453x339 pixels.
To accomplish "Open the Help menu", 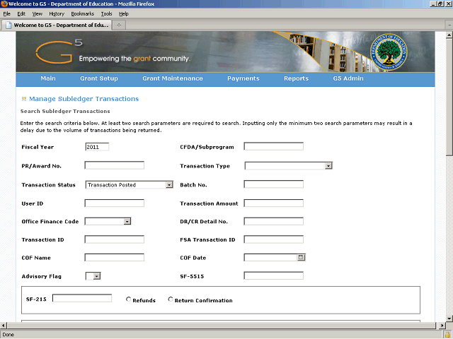I will (124, 14).
